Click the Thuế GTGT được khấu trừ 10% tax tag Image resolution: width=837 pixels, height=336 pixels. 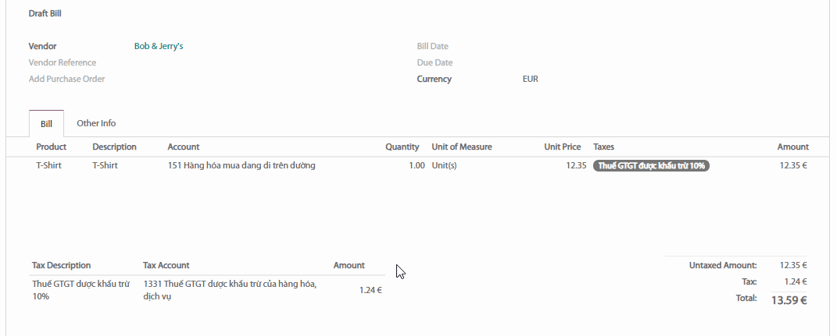click(x=651, y=165)
